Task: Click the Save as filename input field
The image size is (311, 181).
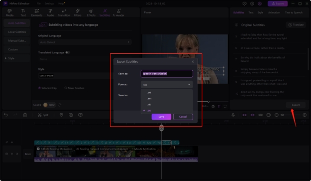Action: [x=167, y=74]
